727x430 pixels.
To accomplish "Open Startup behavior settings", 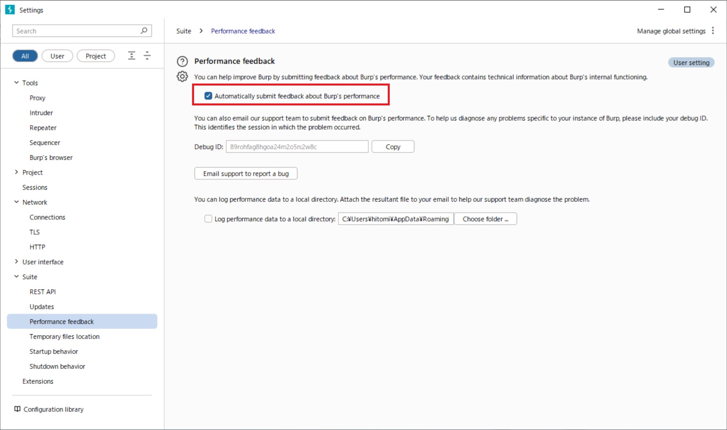I will pyautogui.click(x=54, y=351).
